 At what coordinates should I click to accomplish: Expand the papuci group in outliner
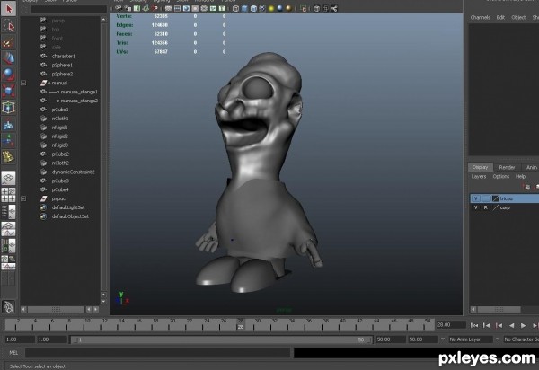pyautogui.click(x=23, y=198)
